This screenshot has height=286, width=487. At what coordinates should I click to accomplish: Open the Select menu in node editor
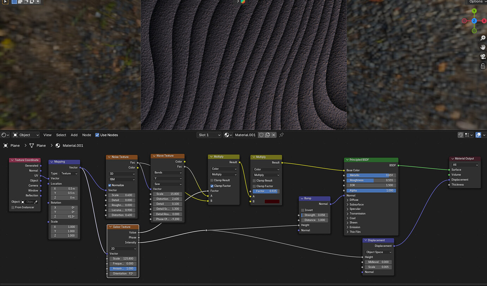(61, 135)
